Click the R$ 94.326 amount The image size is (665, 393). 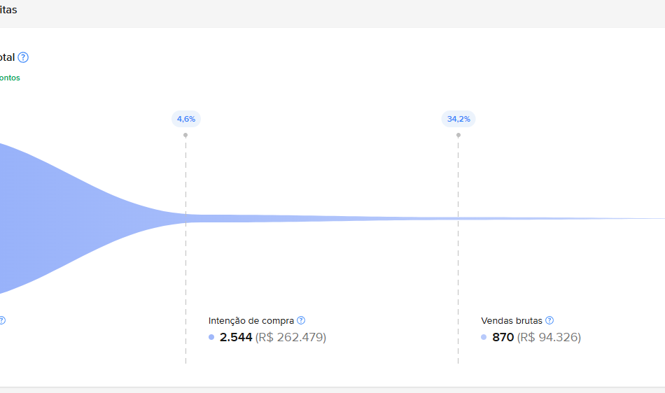click(549, 338)
